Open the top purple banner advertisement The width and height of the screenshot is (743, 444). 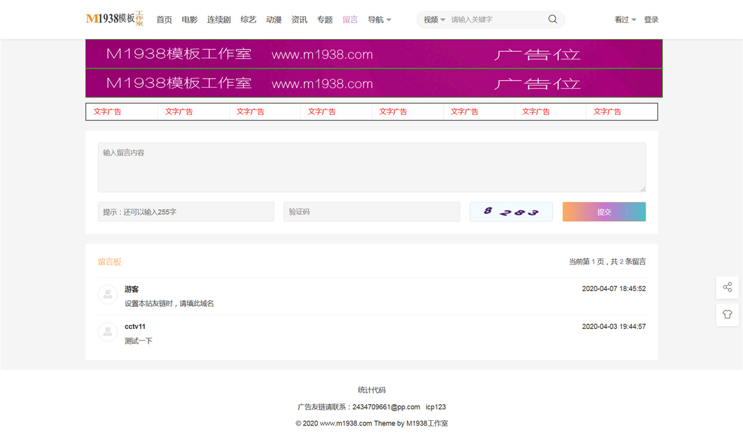(x=374, y=54)
